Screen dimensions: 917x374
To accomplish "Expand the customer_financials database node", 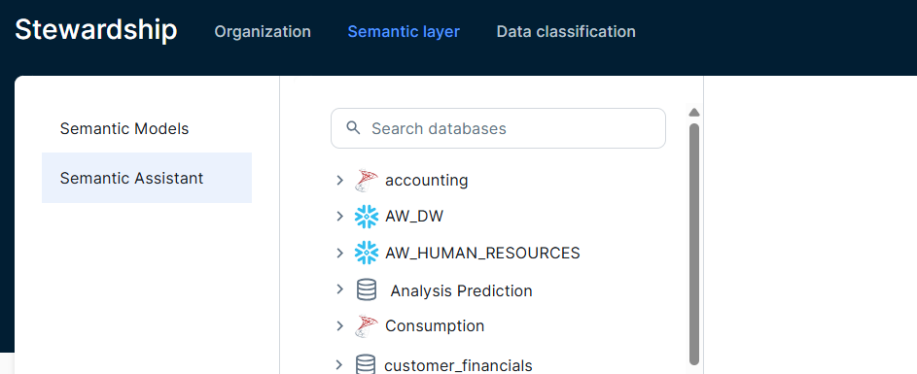I will point(339,365).
